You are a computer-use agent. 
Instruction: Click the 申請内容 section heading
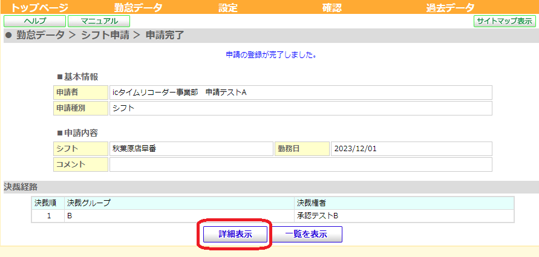pos(77,133)
